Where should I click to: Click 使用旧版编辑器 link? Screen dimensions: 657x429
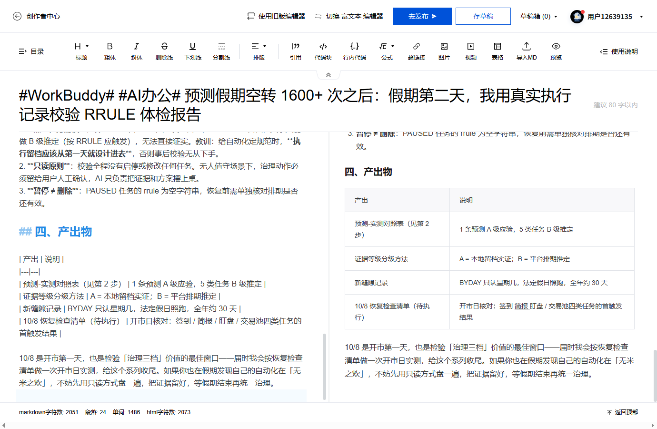[276, 16]
